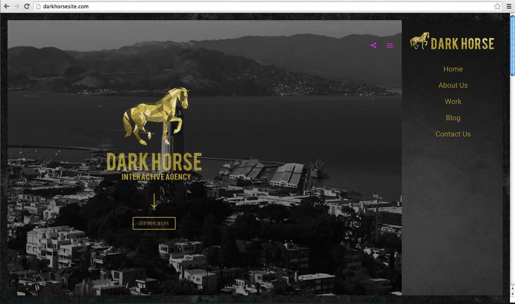Toggle the pink hamburger menu icon
The width and height of the screenshot is (515, 304).
(390, 45)
